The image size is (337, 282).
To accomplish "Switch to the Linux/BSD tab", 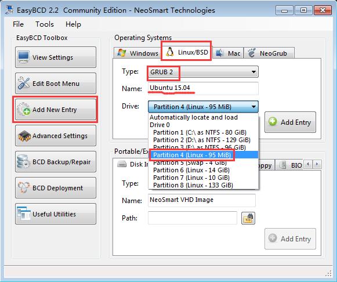I will tap(187, 52).
